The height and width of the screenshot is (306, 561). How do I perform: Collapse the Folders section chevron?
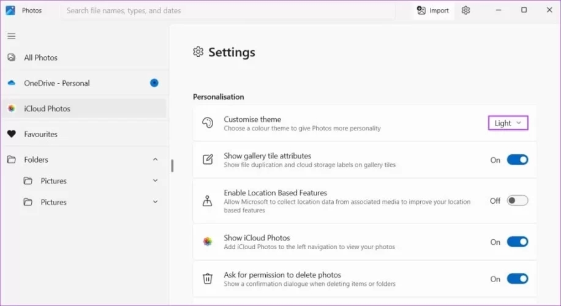coord(155,160)
